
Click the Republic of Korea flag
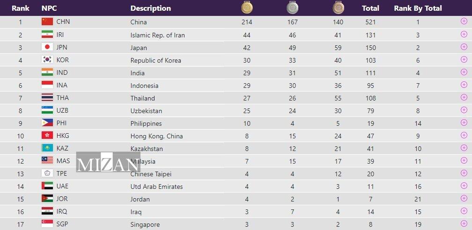(x=47, y=60)
